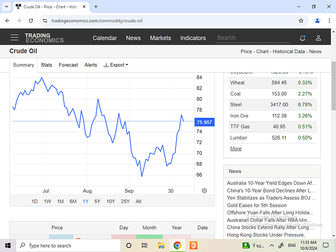Show hidden system tray icons
This screenshot has height=252, width=336.
pyautogui.click(x=272, y=245)
